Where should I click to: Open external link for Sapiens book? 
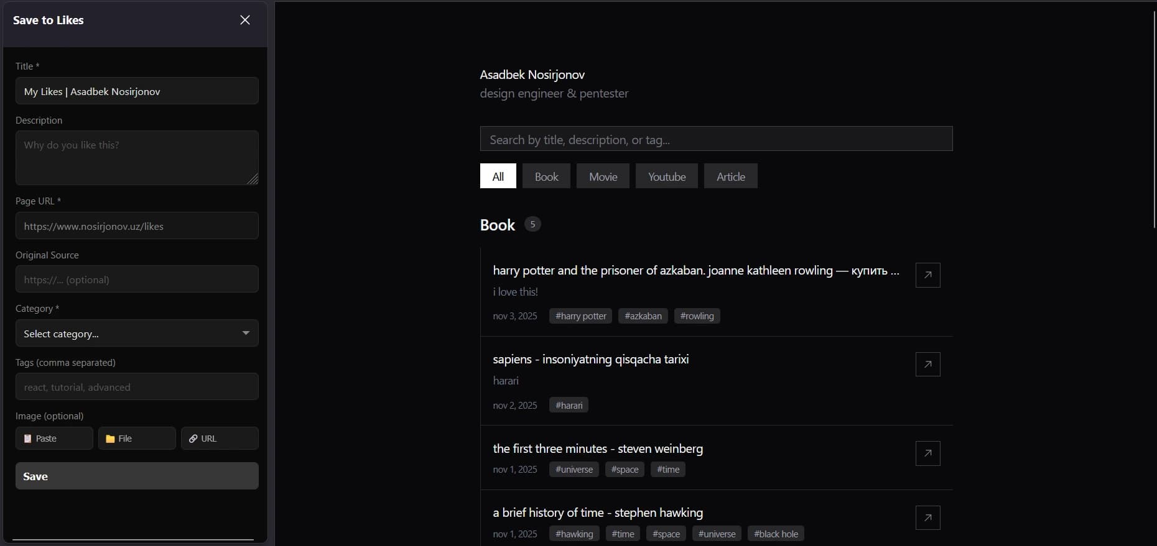pyautogui.click(x=927, y=365)
